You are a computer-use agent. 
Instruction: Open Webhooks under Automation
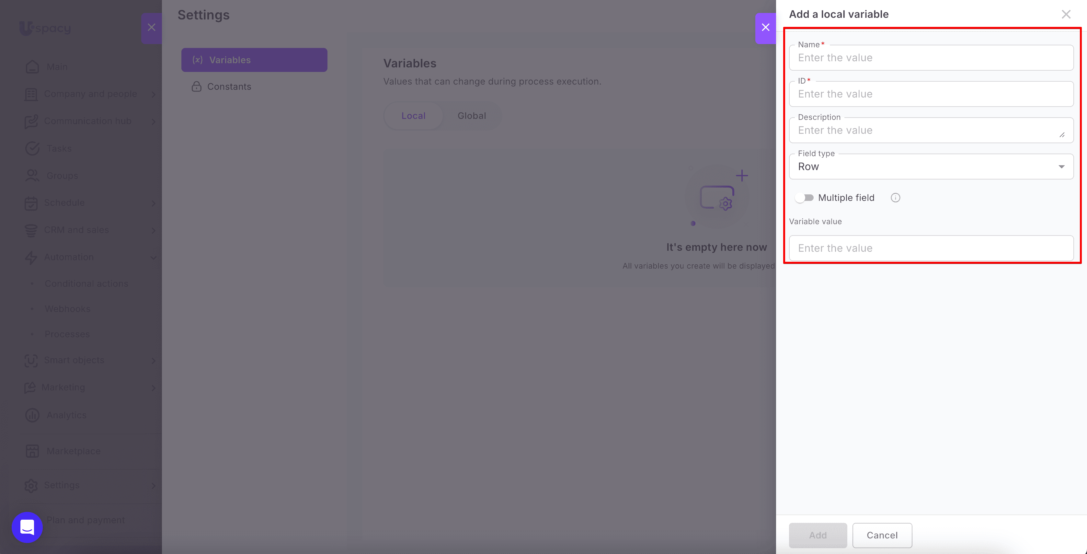pos(67,309)
